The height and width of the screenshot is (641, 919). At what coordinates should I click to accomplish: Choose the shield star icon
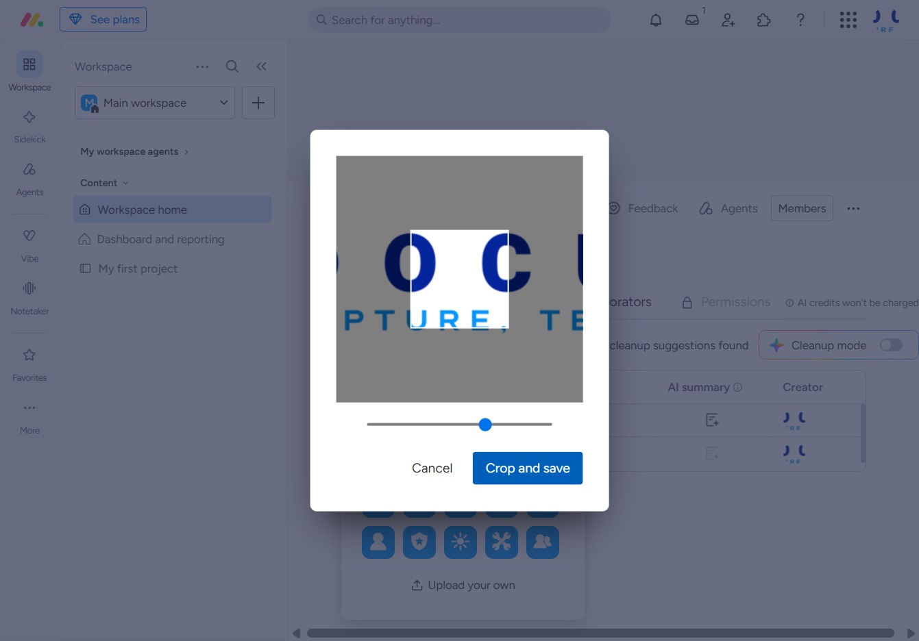point(419,542)
